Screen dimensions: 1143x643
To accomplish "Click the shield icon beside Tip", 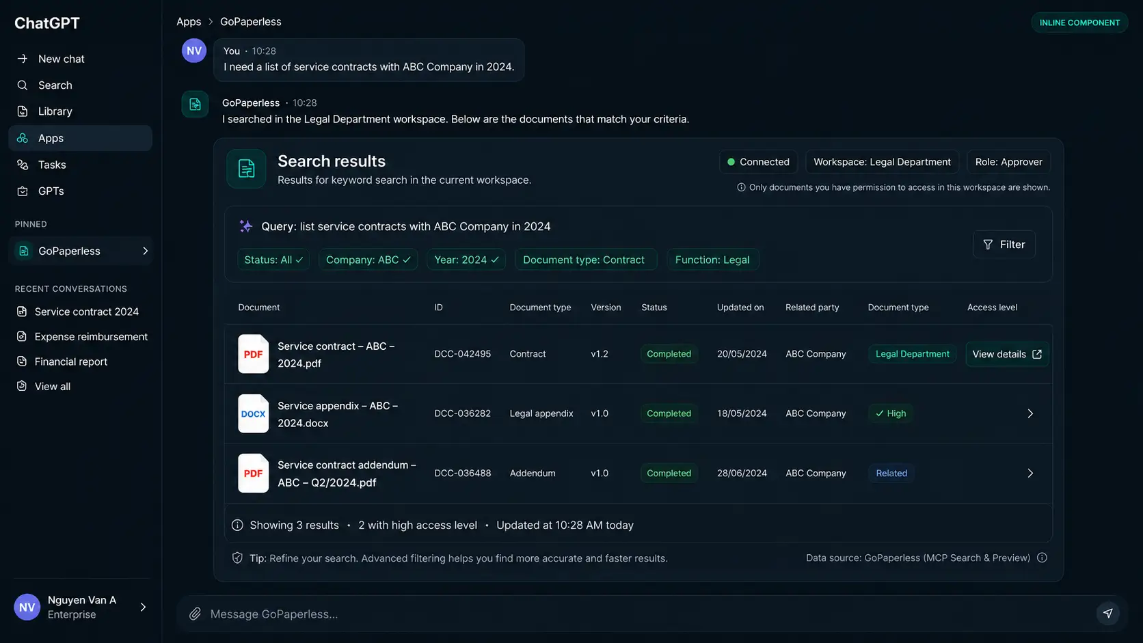I will pyautogui.click(x=237, y=558).
